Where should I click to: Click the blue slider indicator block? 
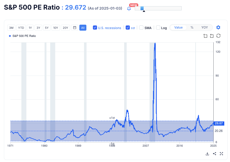[x=142, y=8]
